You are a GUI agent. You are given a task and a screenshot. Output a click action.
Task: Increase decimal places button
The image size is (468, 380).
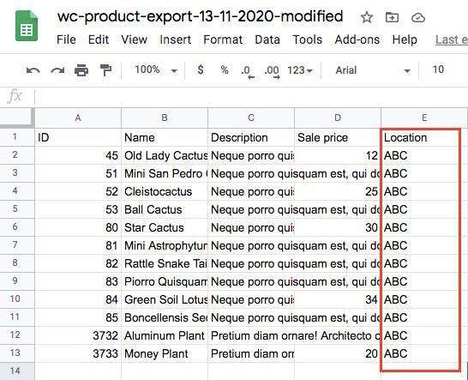(x=272, y=72)
